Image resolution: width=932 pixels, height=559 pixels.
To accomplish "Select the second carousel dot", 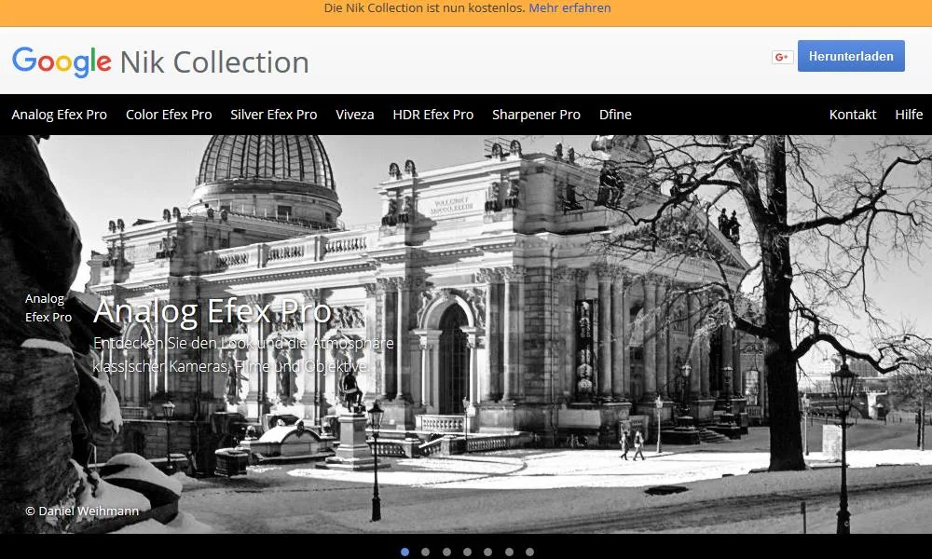I will [426, 552].
